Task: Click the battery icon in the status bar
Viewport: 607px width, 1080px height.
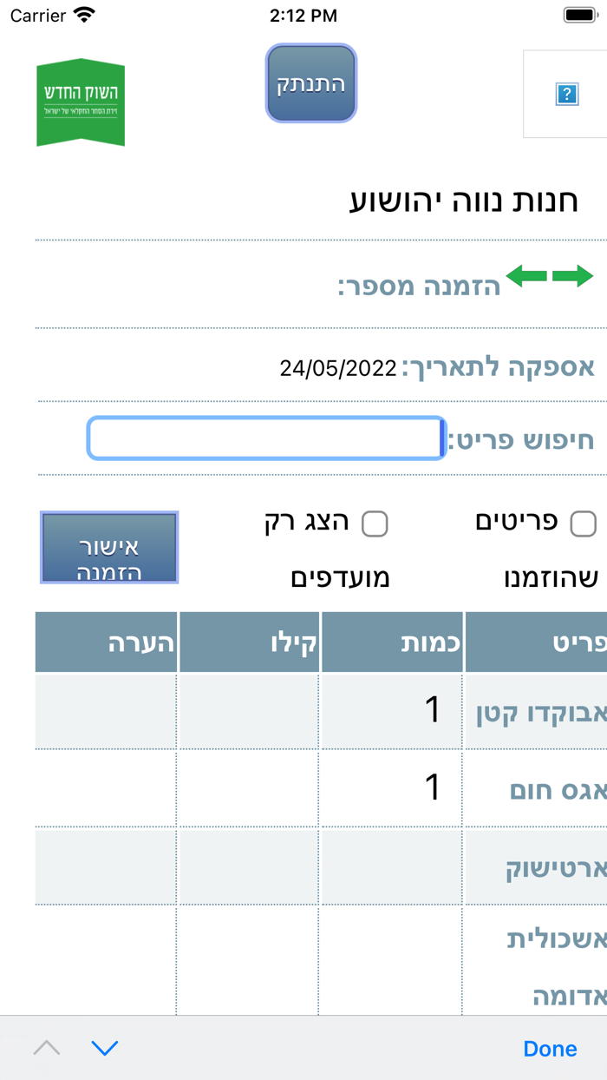Action: 578,14
